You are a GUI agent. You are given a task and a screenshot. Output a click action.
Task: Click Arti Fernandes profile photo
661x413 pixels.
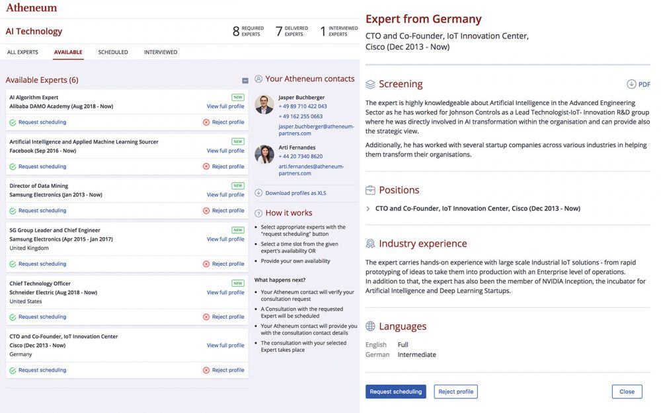264,155
